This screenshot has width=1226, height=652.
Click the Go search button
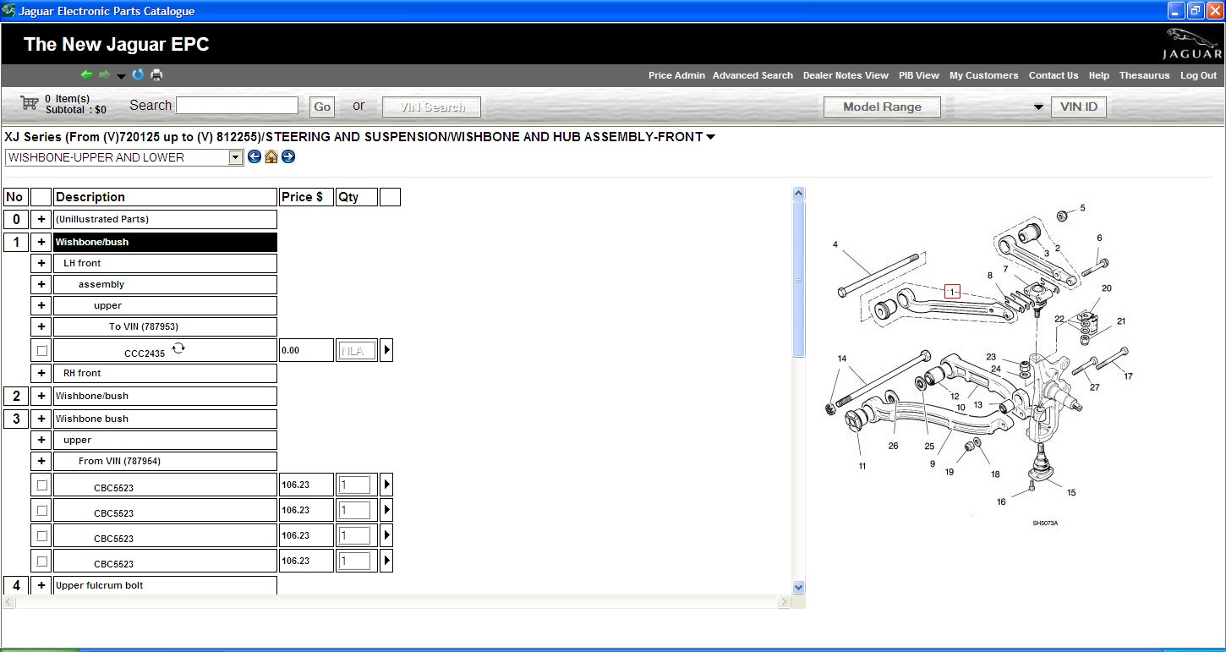pyautogui.click(x=322, y=107)
